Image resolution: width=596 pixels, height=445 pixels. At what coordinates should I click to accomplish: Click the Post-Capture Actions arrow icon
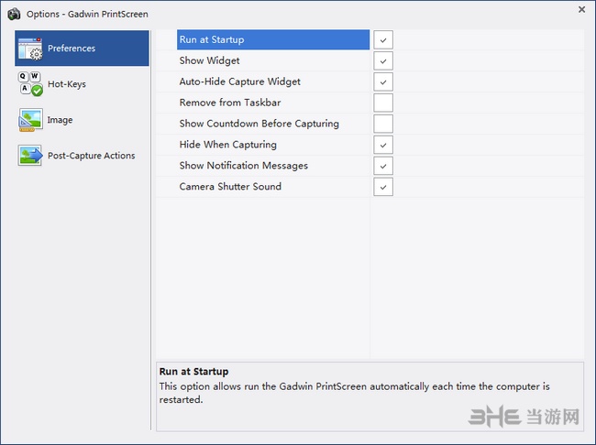(30, 156)
